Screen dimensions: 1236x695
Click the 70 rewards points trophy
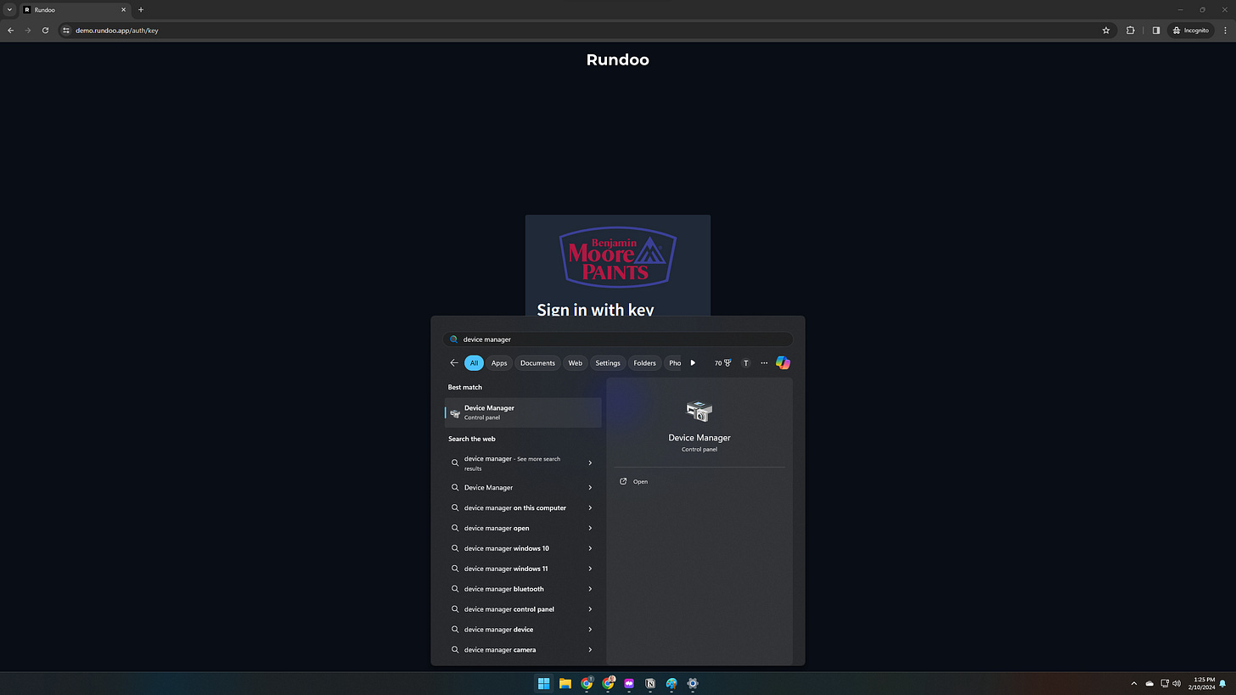coord(722,363)
